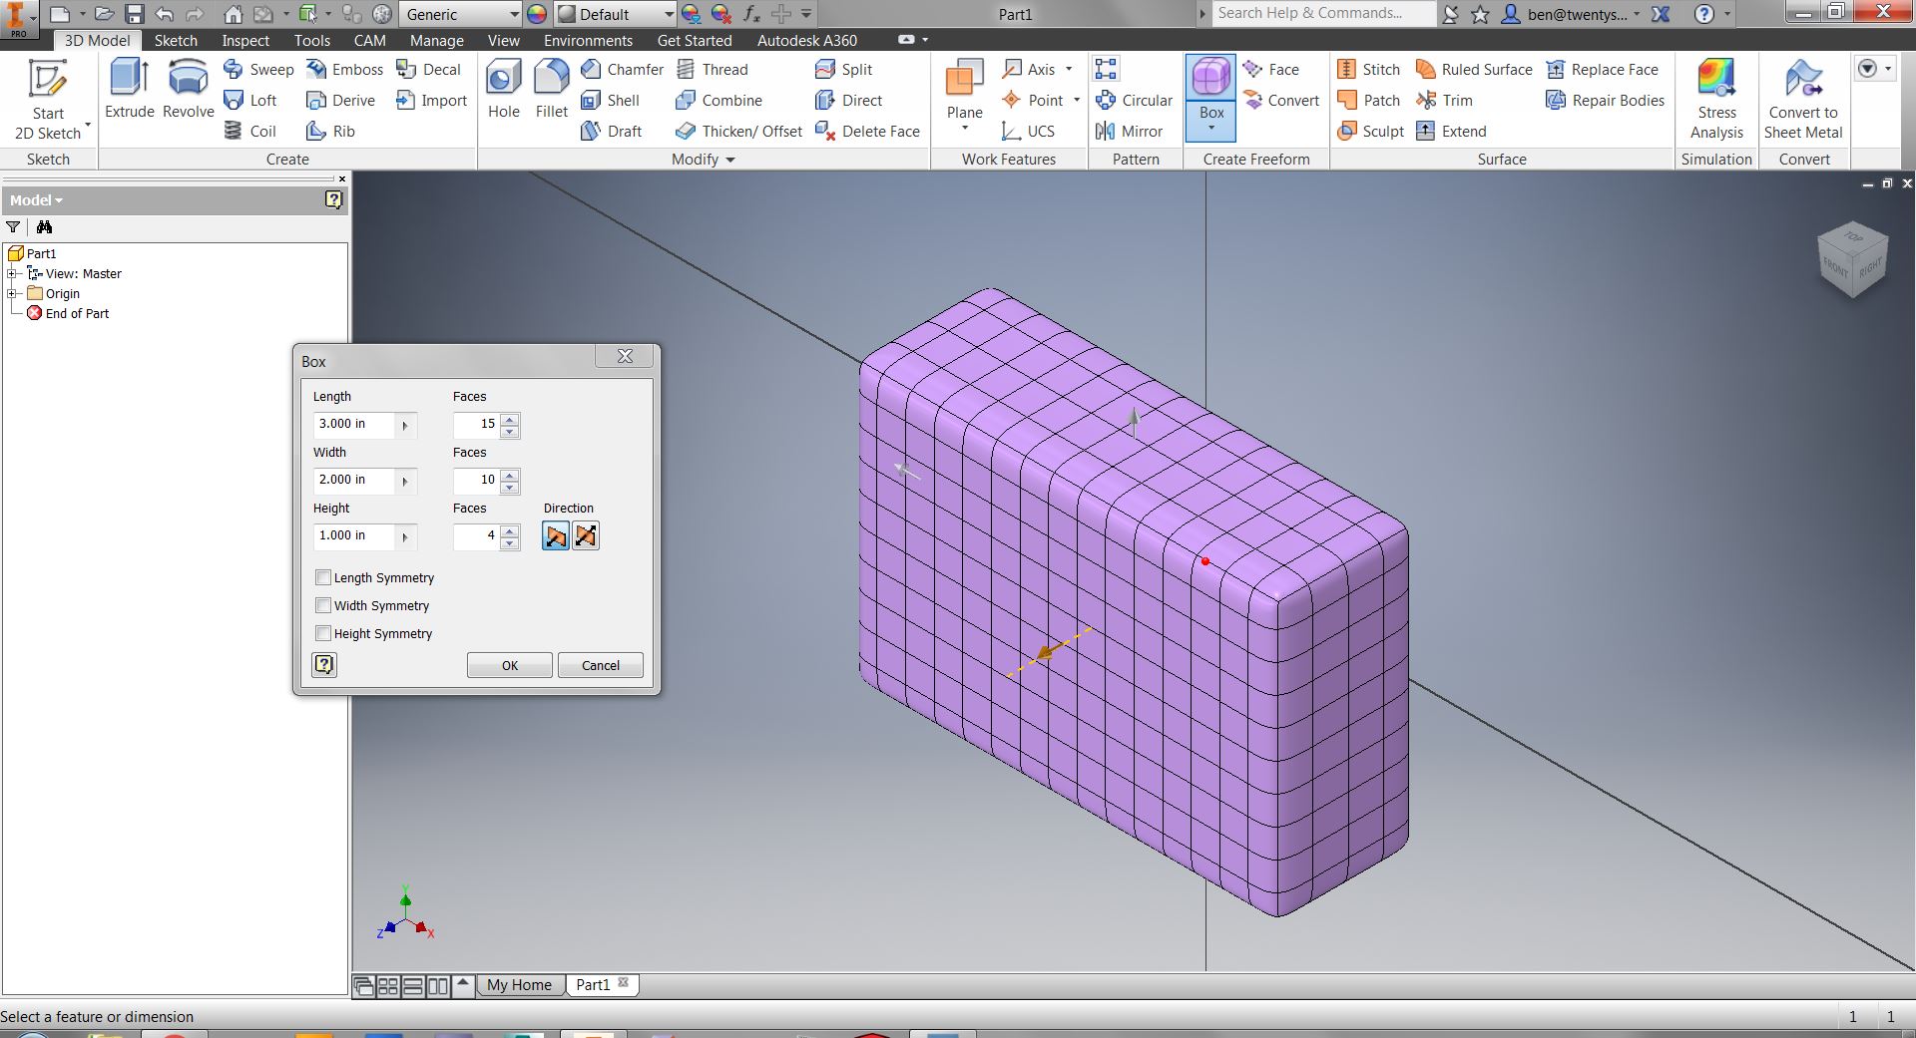Expand the Modify panel dropdown
Viewport: 1916px width, 1038px height.
[729, 160]
